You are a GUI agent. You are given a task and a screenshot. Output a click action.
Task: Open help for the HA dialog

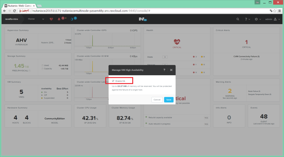(164, 70)
